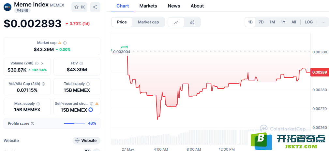The height and width of the screenshot is (151, 329).
Task: Open the three-dots more options menu
Action: (323, 22)
